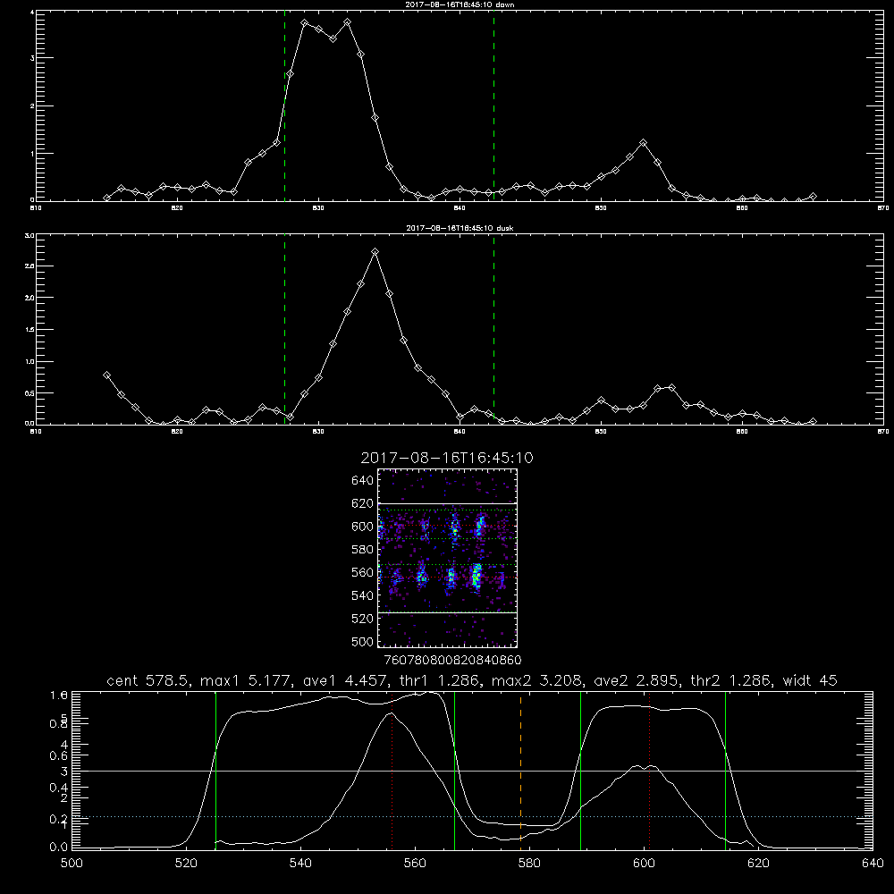Click '620' label on bottom plot x-axis
Image resolution: width=894 pixels, height=894 pixels.
tap(758, 864)
